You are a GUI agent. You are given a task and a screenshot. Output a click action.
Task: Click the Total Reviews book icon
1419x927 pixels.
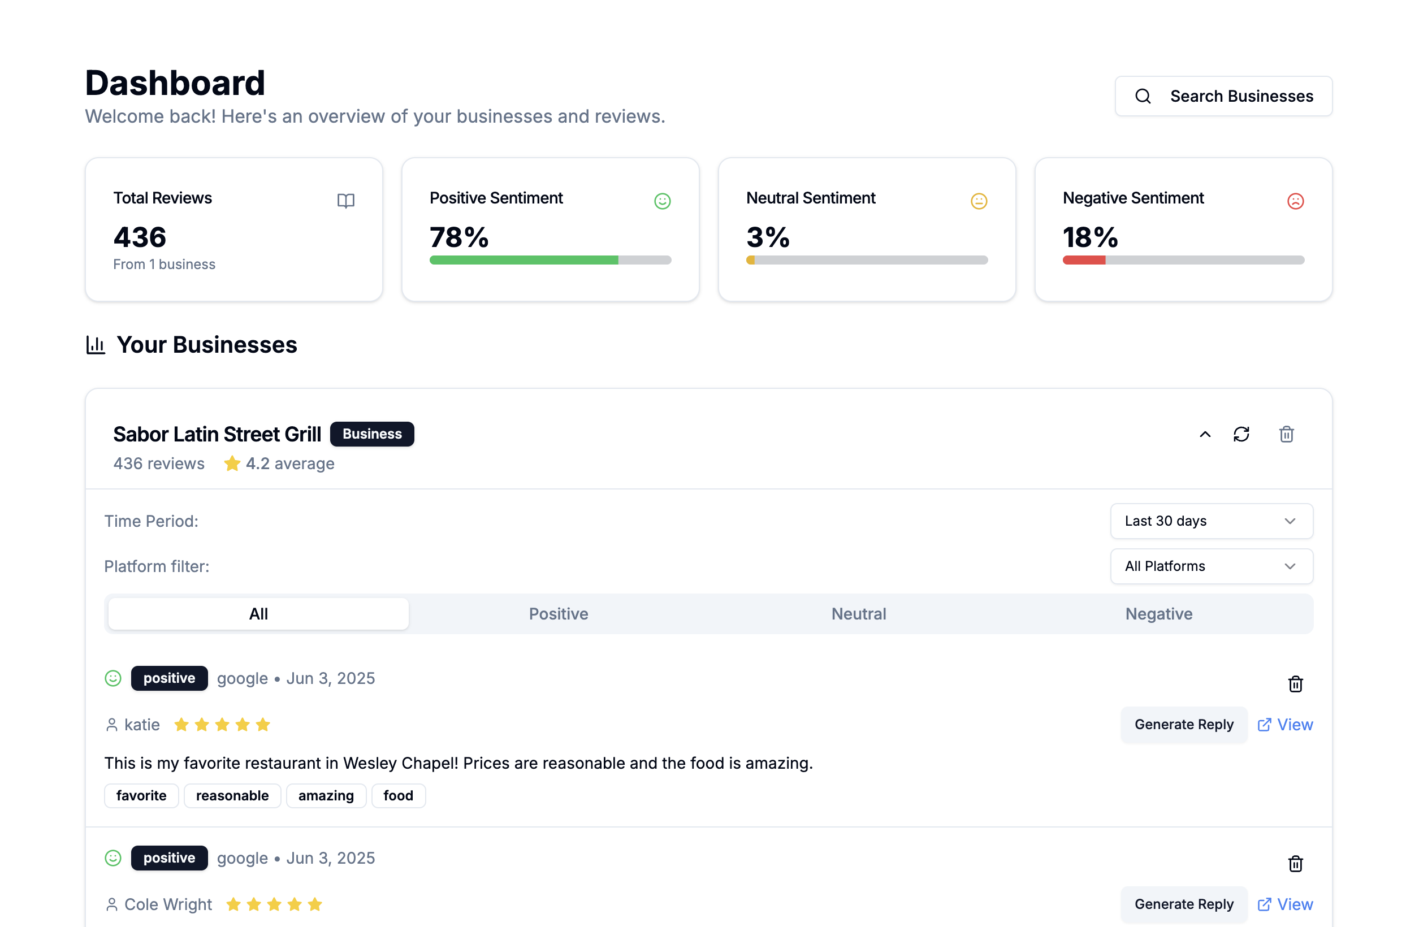[x=346, y=201]
